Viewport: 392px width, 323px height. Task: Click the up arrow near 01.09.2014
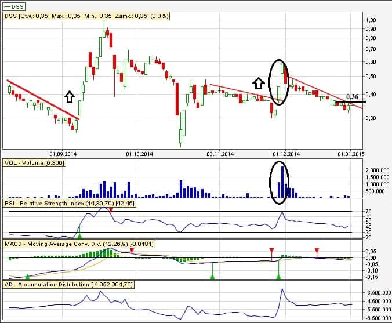coord(70,96)
